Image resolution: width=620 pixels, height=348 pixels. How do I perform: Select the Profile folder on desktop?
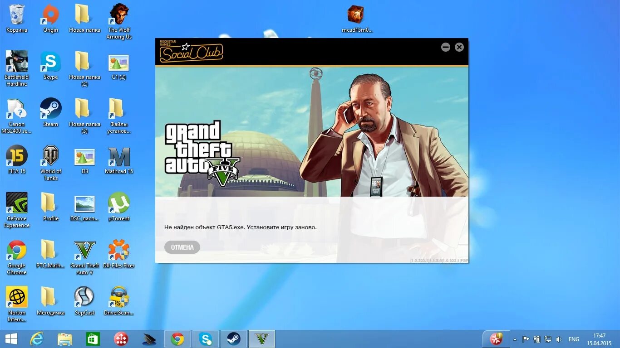[x=50, y=207]
